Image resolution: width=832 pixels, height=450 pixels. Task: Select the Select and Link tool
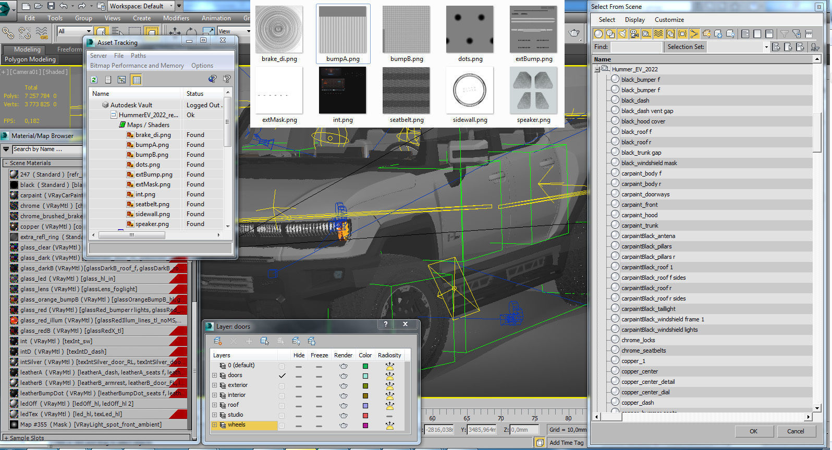tap(8, 33)
